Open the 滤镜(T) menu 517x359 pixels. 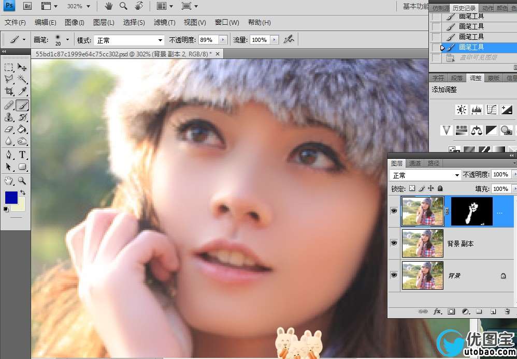(164, 22)
